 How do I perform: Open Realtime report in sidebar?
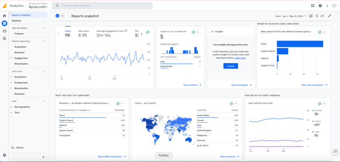(x=16, y=21)
